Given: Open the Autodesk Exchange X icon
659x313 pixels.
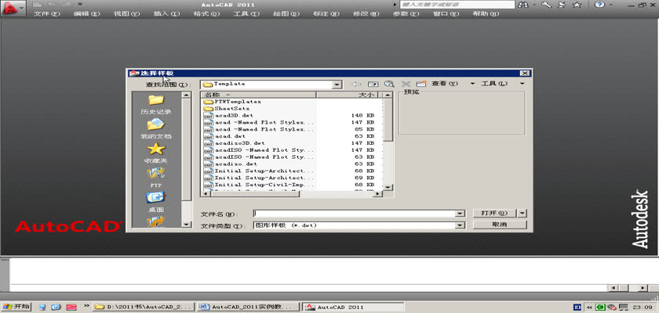Looking at the screenshot, I should tap(562, 5).
